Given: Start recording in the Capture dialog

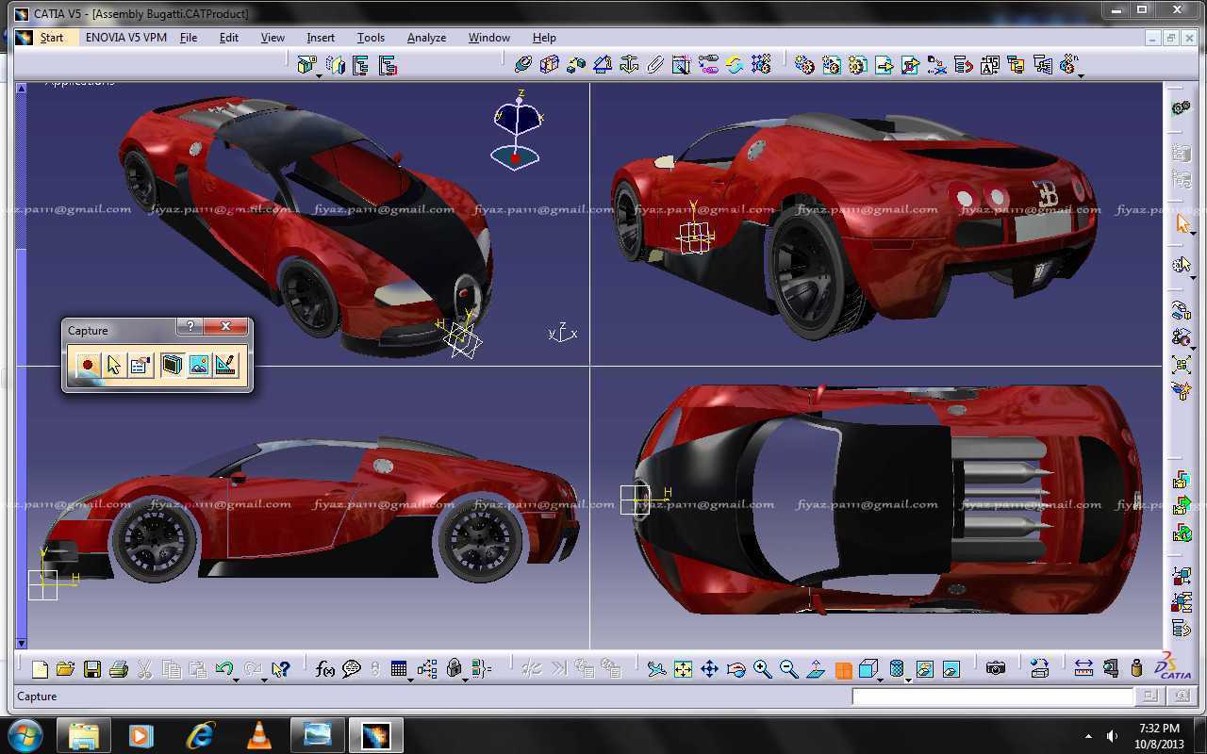Looking at the screenshot, I should (x=87, y=365).
